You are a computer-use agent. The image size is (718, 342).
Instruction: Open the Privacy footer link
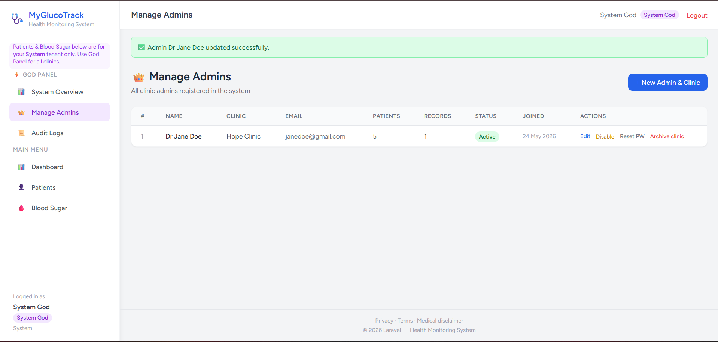click(x=384, y=321)
